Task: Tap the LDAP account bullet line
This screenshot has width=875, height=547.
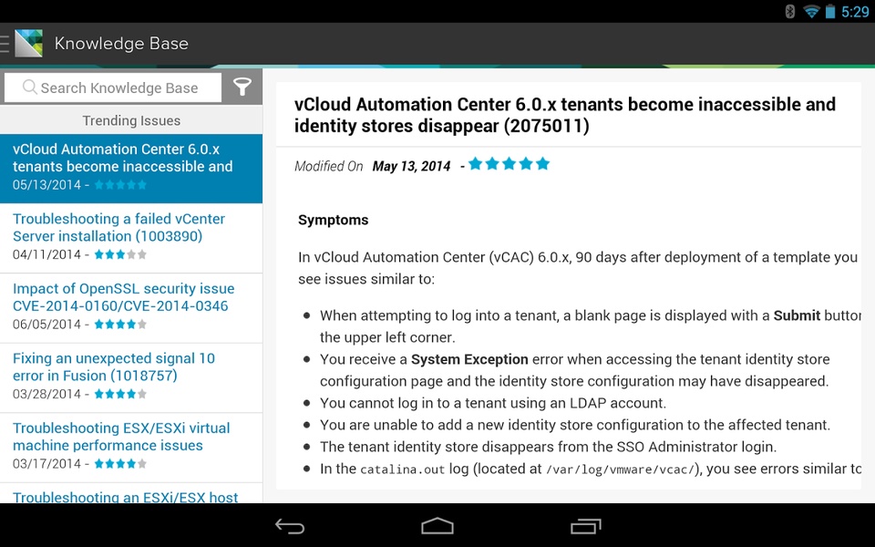Action: click(x=493, y=403)
